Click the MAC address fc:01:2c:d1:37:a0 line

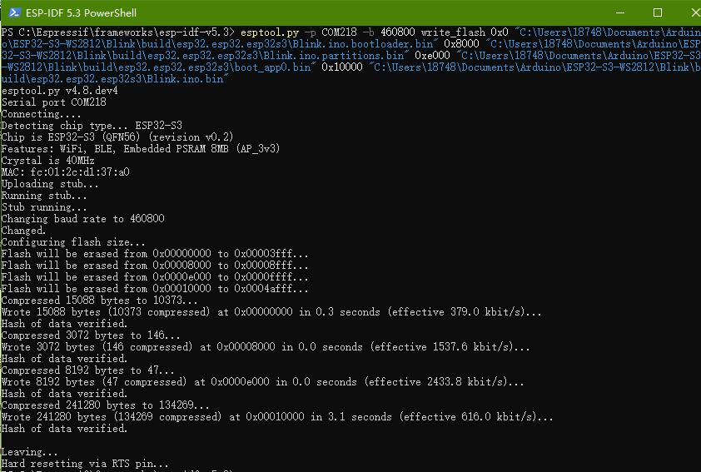click(x=65, y=172)
